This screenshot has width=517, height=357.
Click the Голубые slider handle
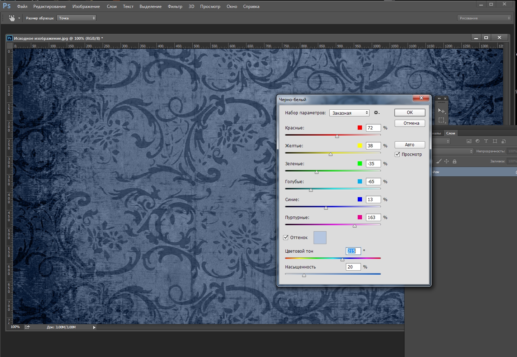point(311,190)
